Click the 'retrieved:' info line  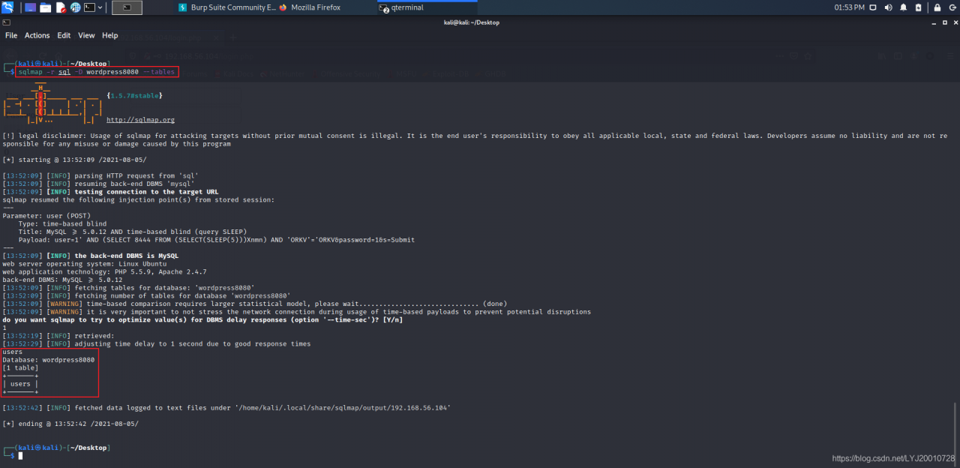click(58, 336)
